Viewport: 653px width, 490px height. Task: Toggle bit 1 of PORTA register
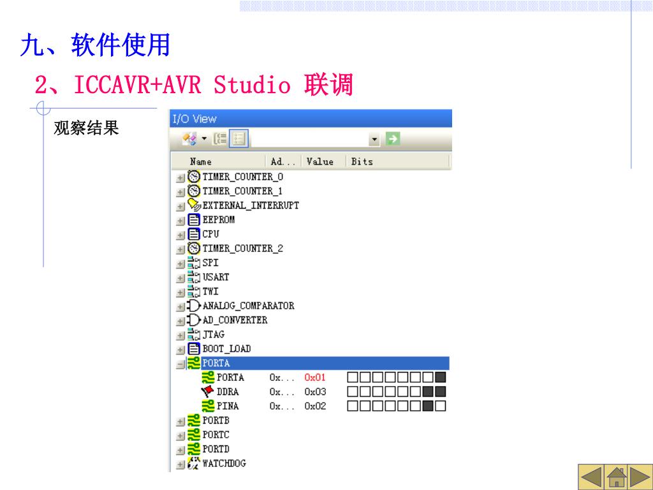pyautogui.click(x=428, y=378)
